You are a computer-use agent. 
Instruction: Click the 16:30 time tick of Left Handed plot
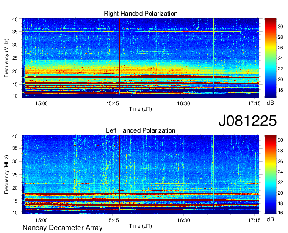point(183,220)
